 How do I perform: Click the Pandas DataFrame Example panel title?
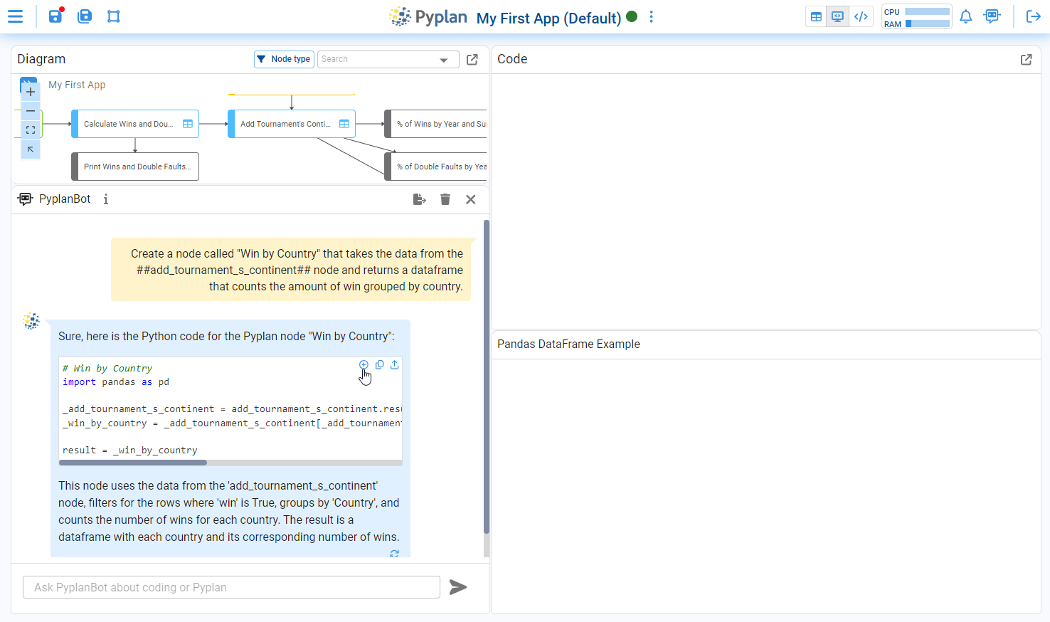568,344
